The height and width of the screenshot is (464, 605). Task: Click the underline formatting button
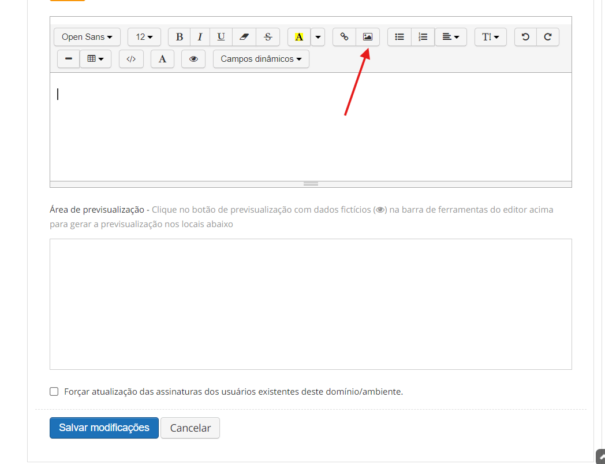[221, 37]
